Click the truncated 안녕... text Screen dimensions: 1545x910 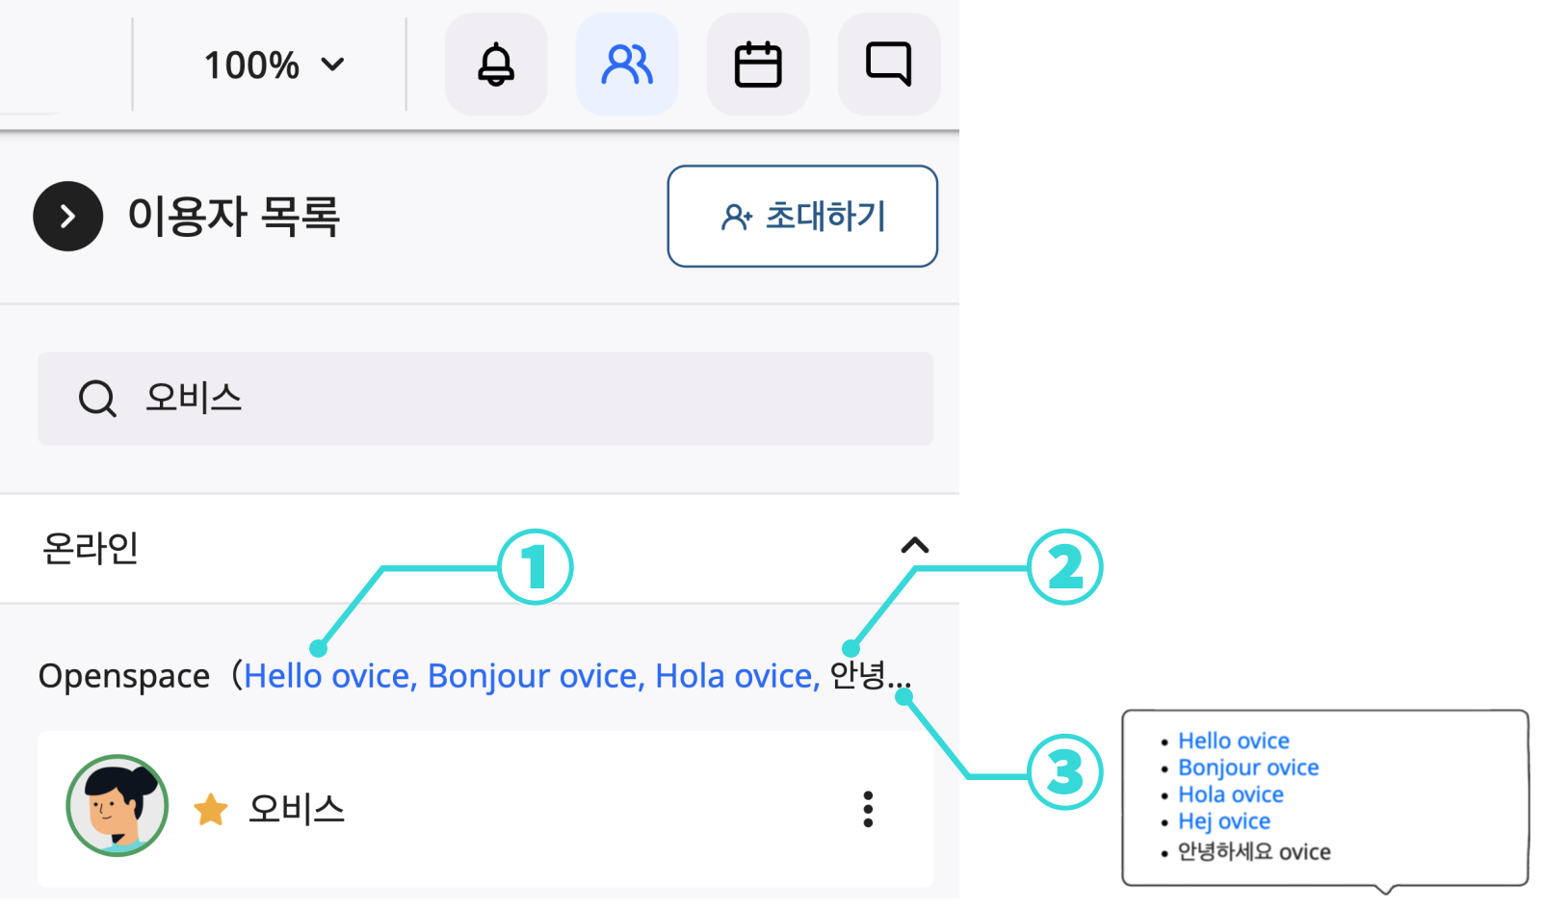(x=871, y=676)
